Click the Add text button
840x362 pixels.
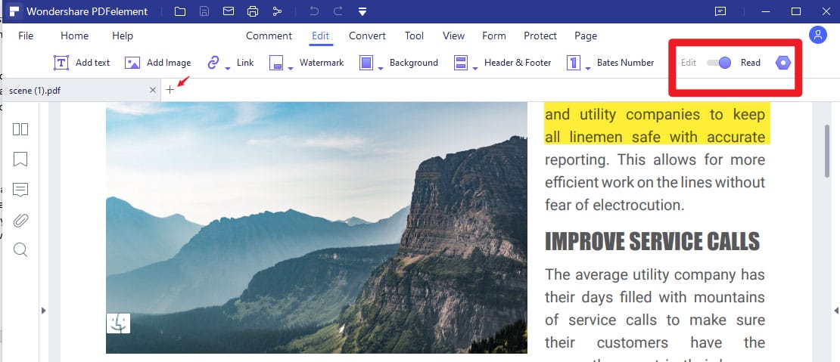[82, 63]
